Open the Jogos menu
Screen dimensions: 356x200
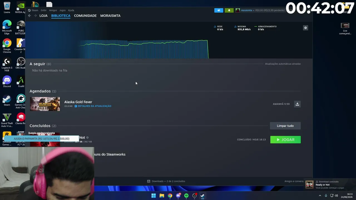(63, 10)
